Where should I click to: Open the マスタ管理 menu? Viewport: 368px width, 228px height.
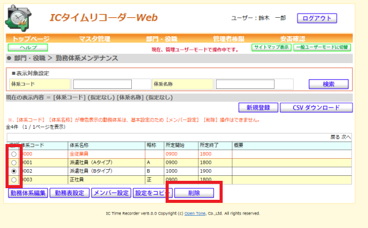[x=94, y=39]
